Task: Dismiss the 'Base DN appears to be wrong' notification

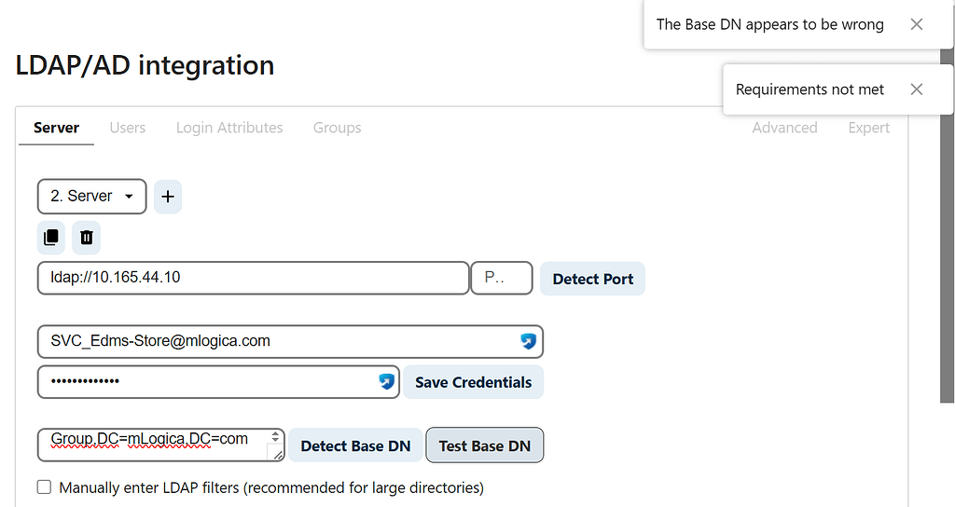Action: coord(917,25)
